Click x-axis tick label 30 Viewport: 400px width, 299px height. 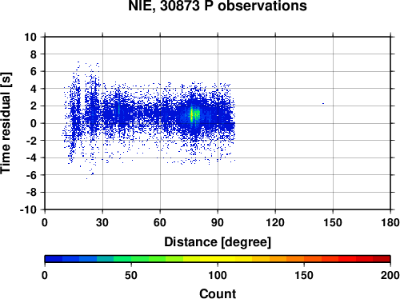[102, 222]
